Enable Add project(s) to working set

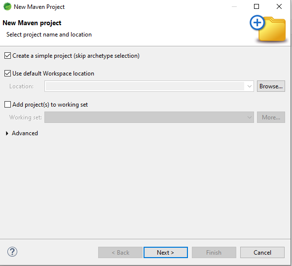7,105
